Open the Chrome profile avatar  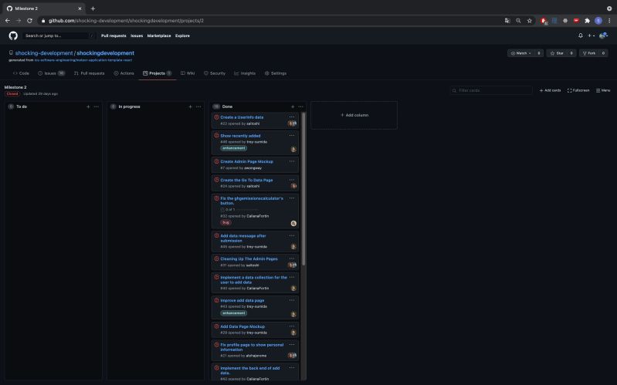598,21
